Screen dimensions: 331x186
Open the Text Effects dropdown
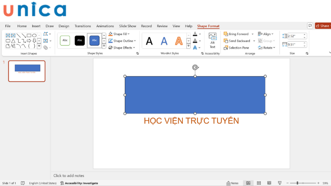[199, 48]
